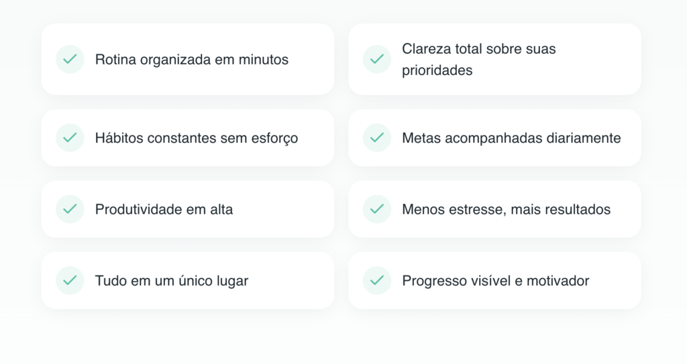Select the Rotina organizada em minutos text
Screen dimensions: 687x364
pos(191,60)
